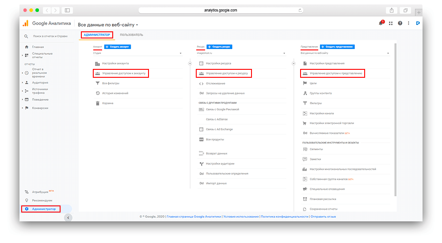Open Связь с AdSense
Image resolution: width=442 pixels, height=243 pixels.
click(217, 119)
